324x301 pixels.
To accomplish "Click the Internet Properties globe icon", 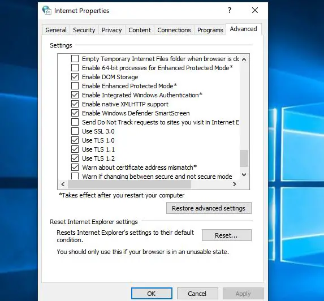I will pyautogui.click(x=47, y=10).
